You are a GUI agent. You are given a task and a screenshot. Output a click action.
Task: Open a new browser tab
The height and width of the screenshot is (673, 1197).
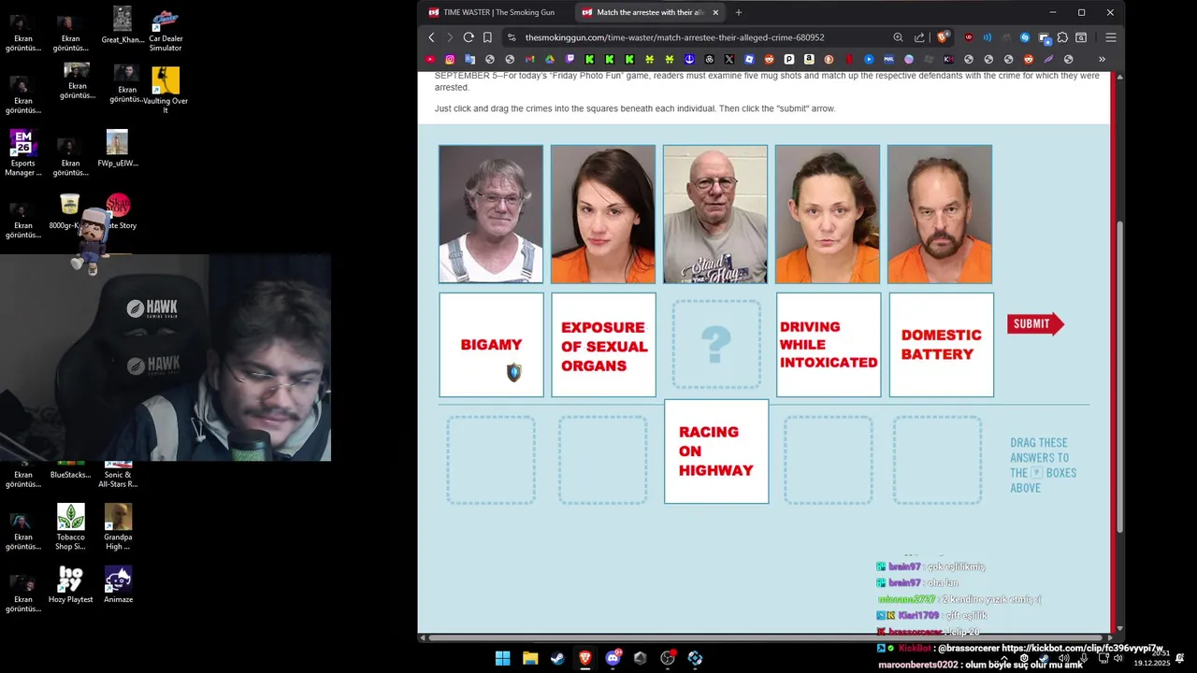point(739,12)
